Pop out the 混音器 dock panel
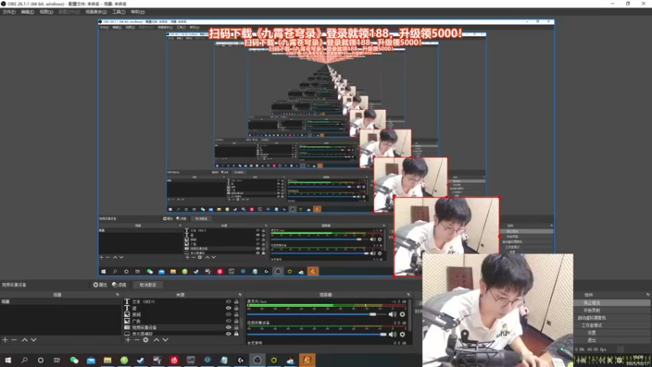 click(x=408, y=294)
